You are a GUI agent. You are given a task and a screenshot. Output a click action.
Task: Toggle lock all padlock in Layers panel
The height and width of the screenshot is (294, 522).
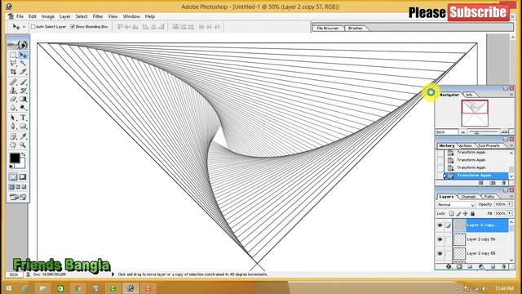click(472, 213)
